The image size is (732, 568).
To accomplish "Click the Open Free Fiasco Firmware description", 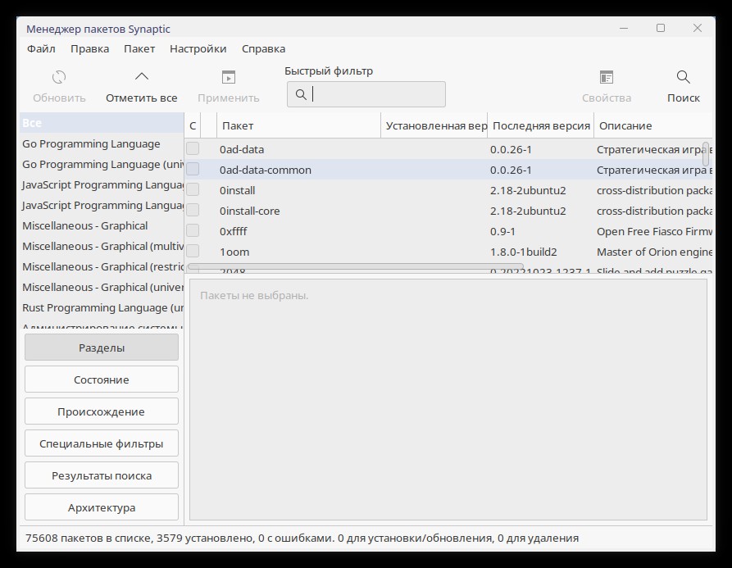I will (654, 231).
